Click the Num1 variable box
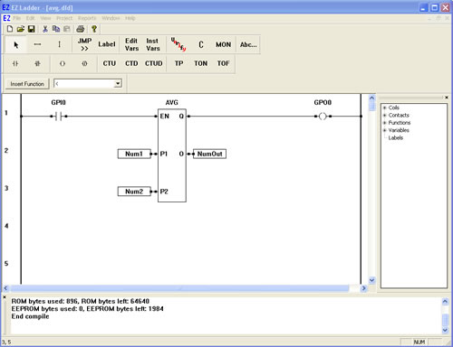Image resolution: width=453 pixels, height=347 pixels. (134, 154)
